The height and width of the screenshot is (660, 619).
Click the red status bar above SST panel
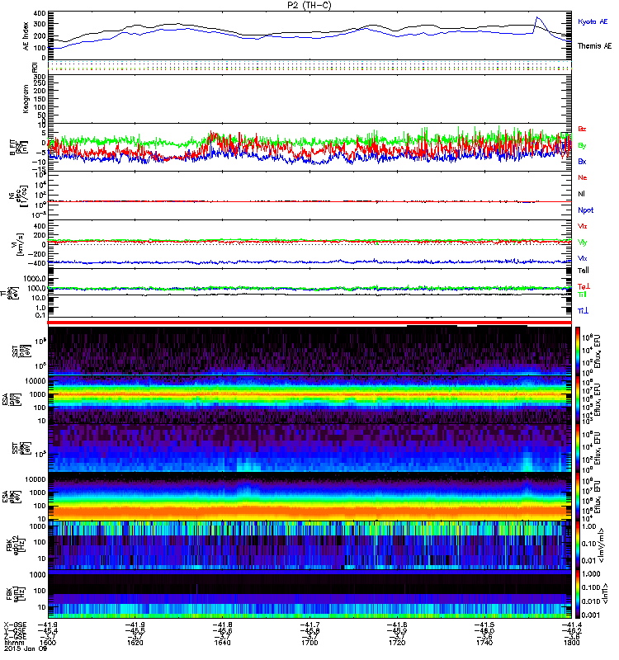point(309,323)
